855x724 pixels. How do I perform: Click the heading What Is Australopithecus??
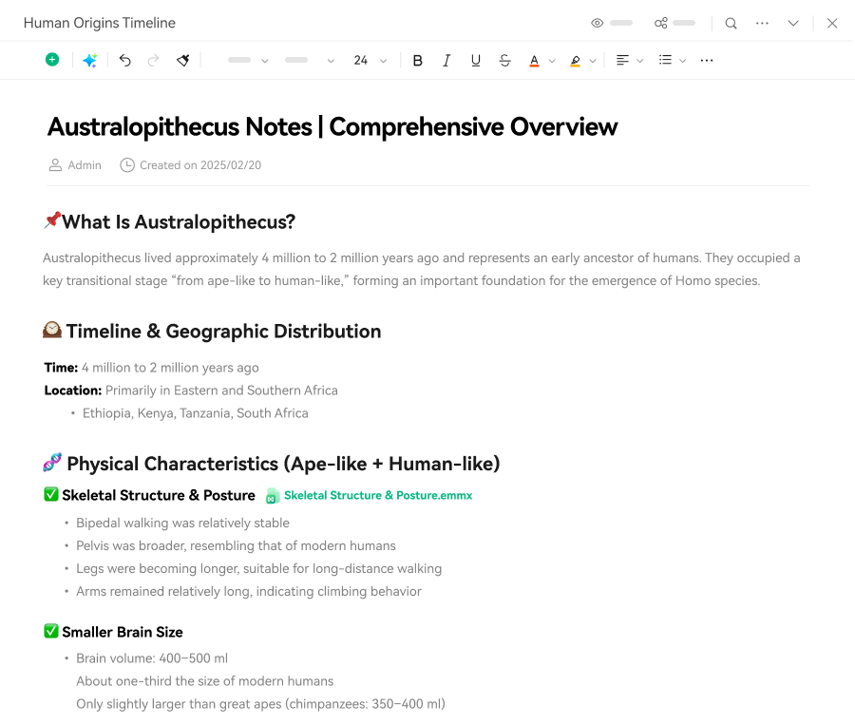[179, 222]
